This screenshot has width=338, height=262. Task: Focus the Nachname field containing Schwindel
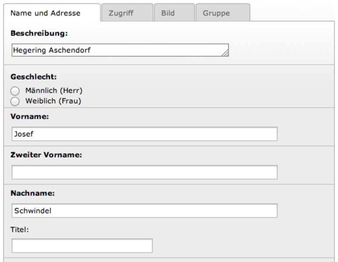(x=145, y=210)
